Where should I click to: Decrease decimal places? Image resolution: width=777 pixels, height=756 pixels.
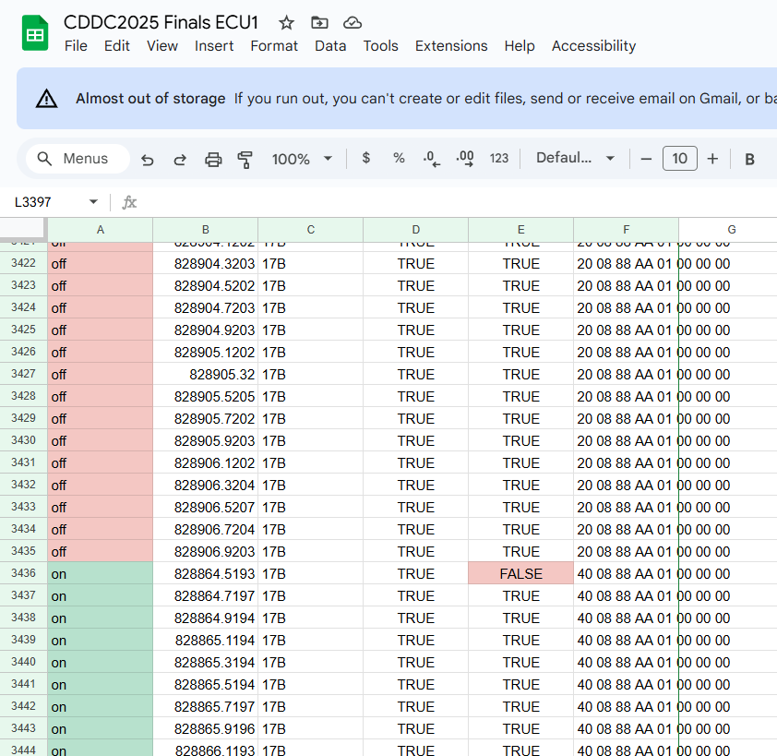(x=431, y=159)
